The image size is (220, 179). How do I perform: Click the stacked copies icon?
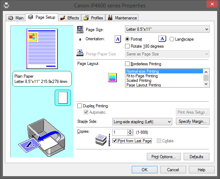[x=101, y=140]
